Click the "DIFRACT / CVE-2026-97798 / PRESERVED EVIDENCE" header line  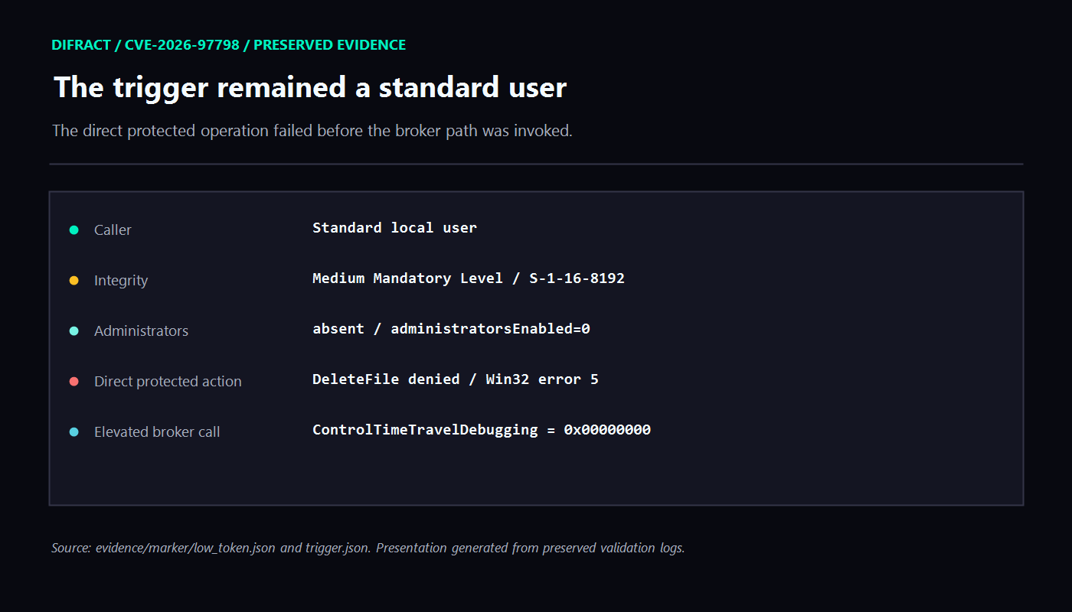tap(228, 45)
